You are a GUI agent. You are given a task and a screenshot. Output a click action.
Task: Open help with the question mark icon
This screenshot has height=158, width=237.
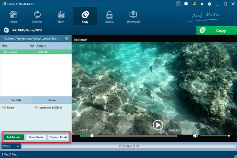(210, 4)
